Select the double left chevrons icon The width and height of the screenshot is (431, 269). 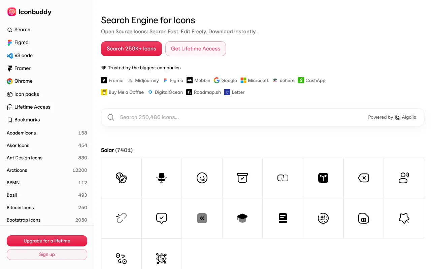tap(202, 218)
